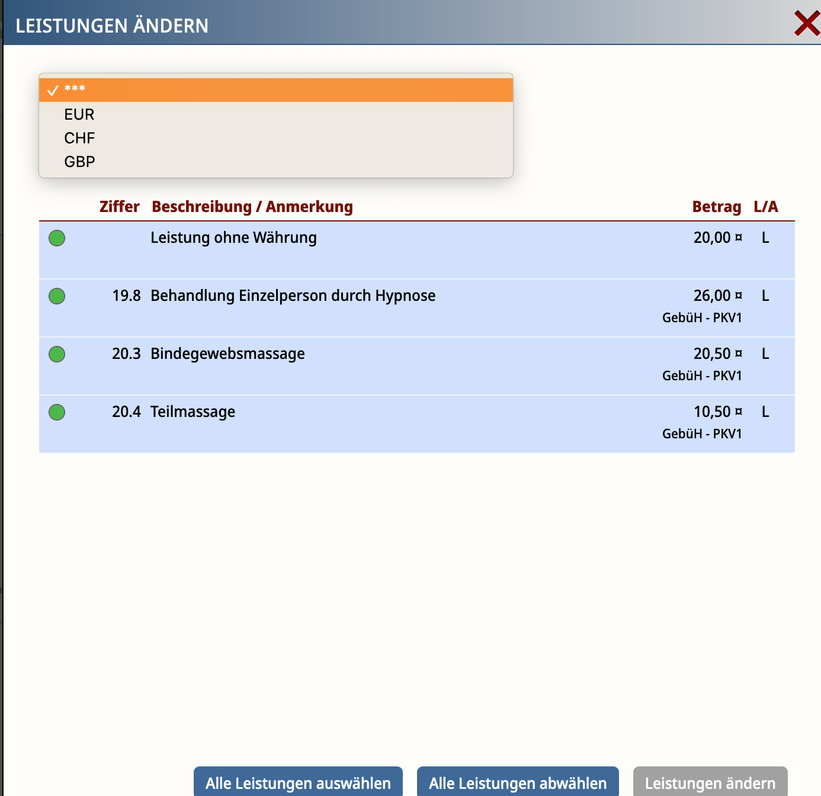Screen dimensions: 821x796
Task: Toggle green dot for Leistung ohne Währung
Action: 57,238
